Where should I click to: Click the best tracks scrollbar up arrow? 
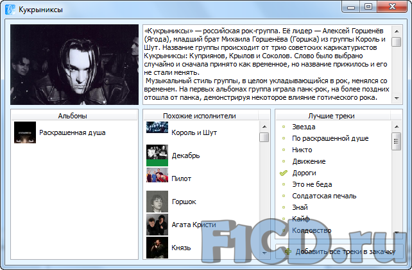tap(397, 127)
